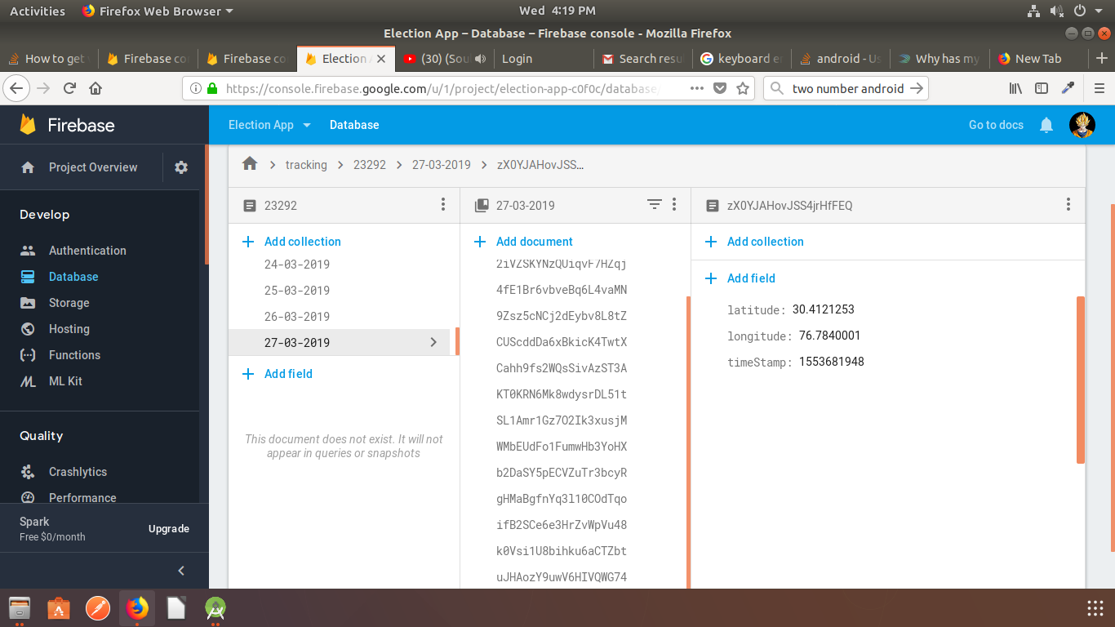Go to Project Overview
The image size is (1115, 627).
(93, 167)
